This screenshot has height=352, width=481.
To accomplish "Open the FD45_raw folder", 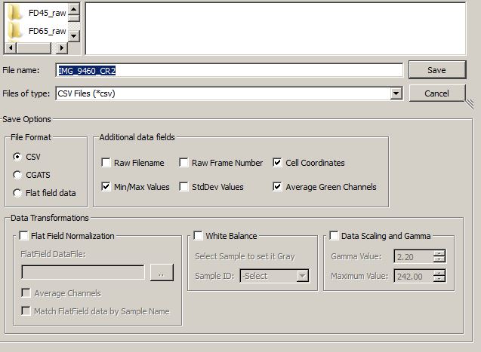I will (x=37, y=13).
